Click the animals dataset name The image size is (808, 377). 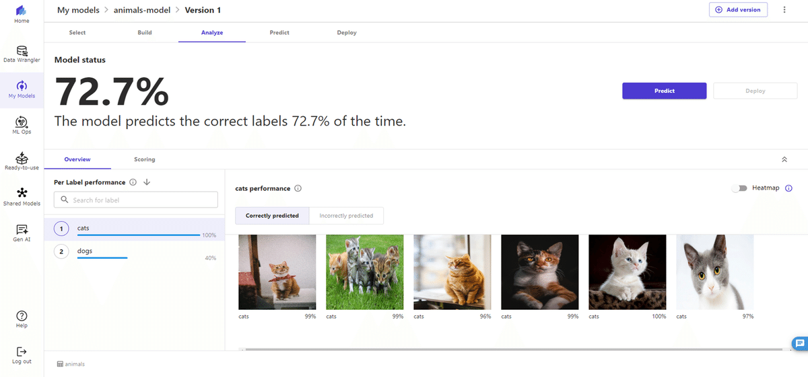click(75, 364)
